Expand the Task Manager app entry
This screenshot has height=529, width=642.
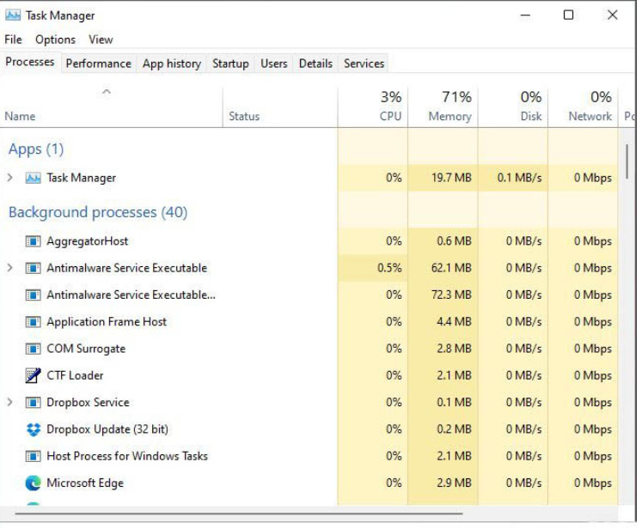[10, 178]
